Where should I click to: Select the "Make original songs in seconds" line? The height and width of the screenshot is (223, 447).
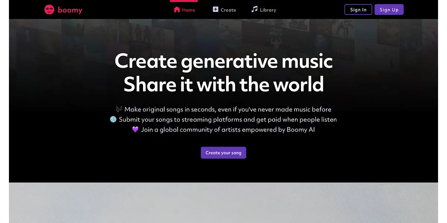(228, 109)
